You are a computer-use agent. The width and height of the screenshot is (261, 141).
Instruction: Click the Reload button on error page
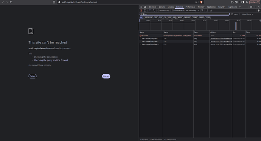click(x=106, y=76)
